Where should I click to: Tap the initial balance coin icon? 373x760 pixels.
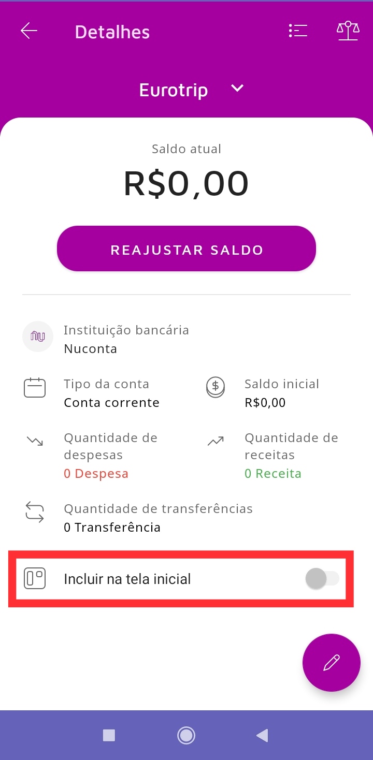[216, 387]
